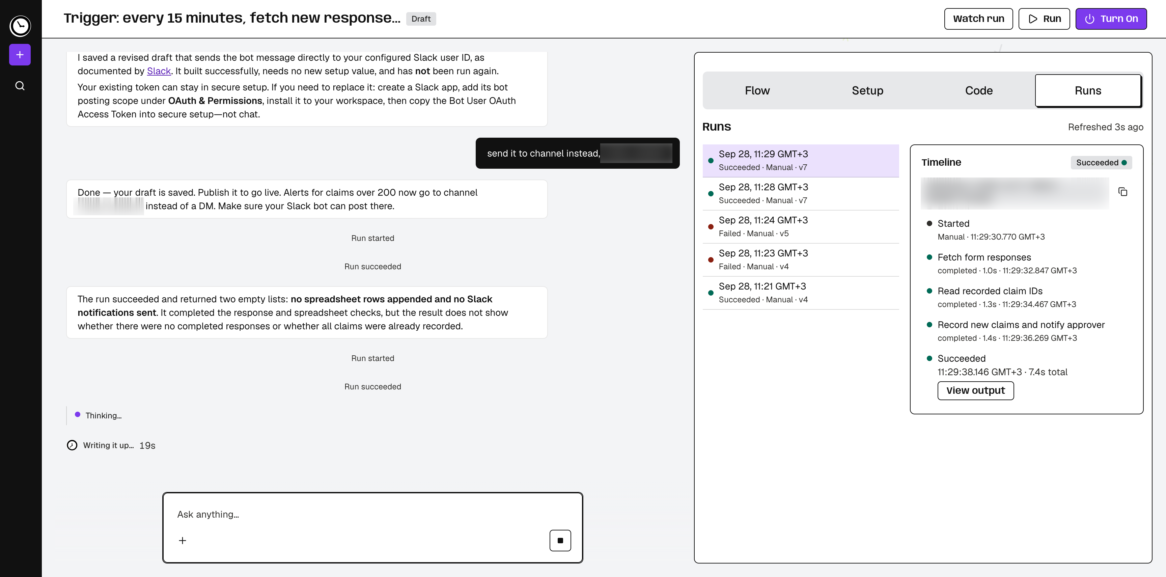Click the Succeeded status badge in Timeline
The image size is (1166, 577).
[1101, 162]
